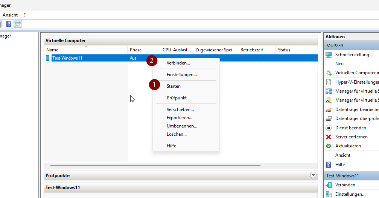This screenshot has height=198, width=379.
Task: Choose Exportieren... from the context menu
Action: point(179,118)
